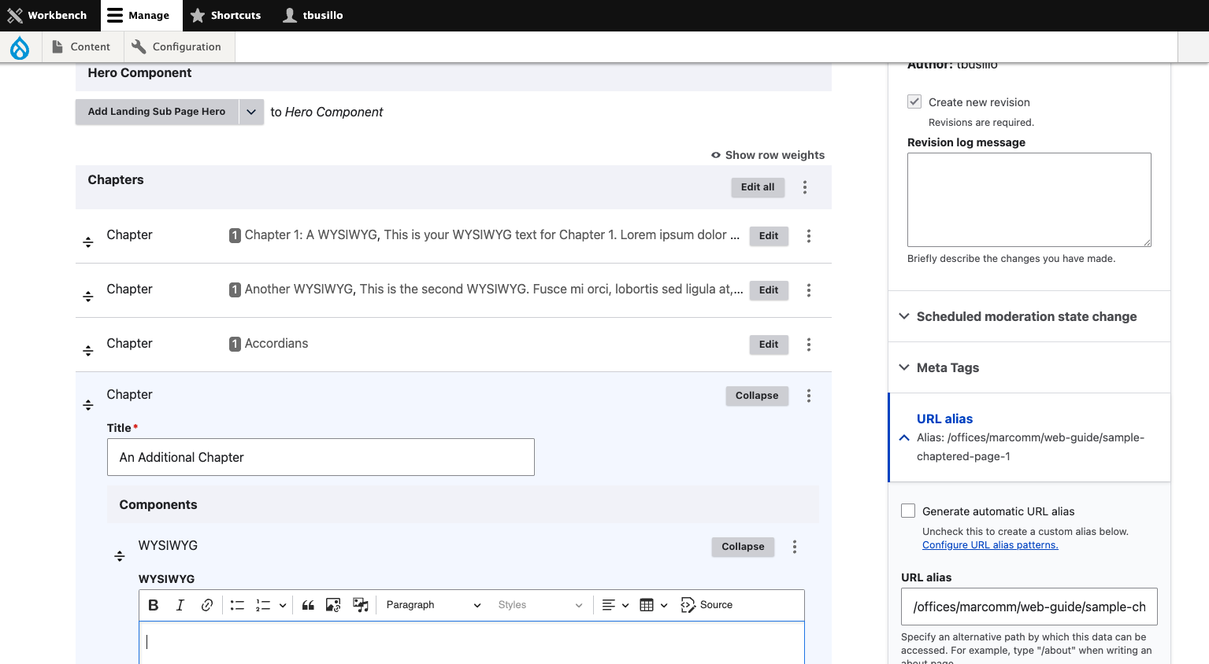Viewport: 1209px width, 664px height.
Task: Open more actions for the expanded Chapter
Action: coord(809,396)
